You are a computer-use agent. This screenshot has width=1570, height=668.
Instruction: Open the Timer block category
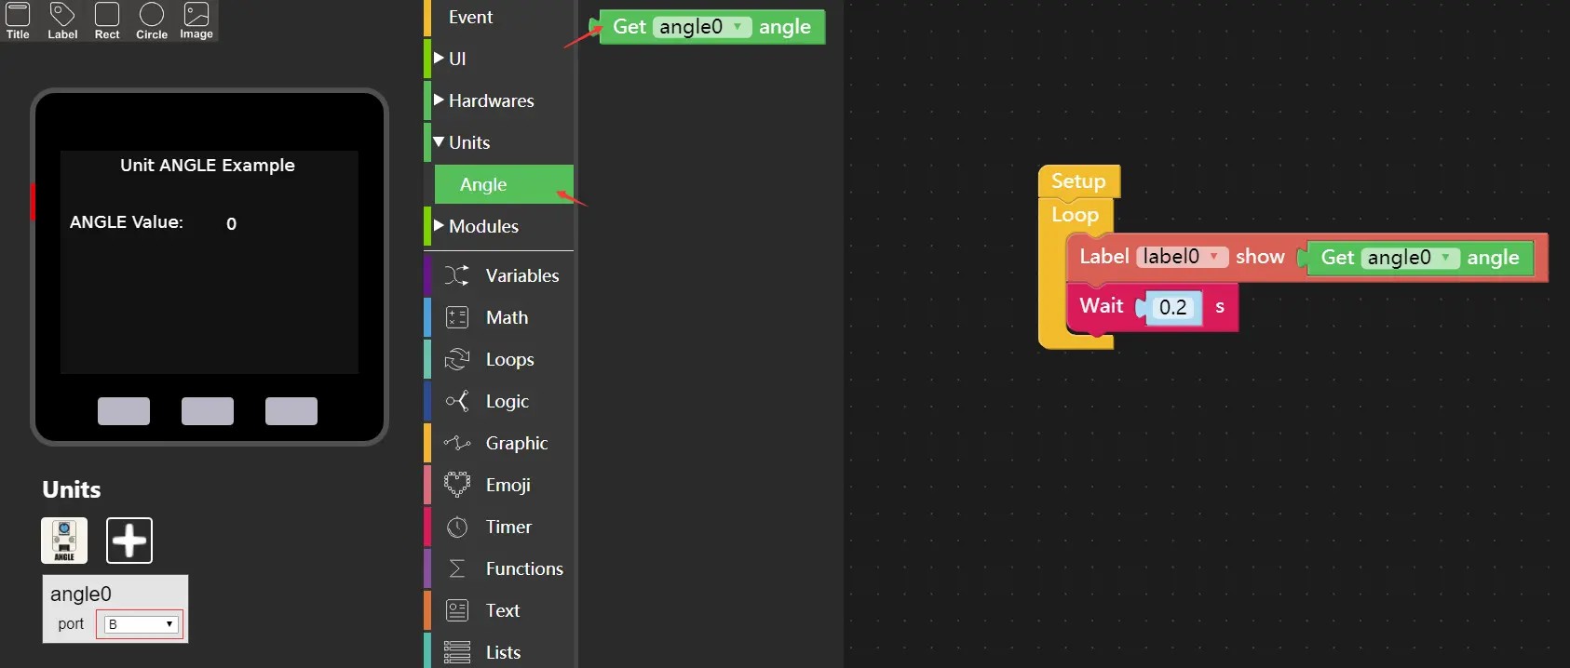point(508,527)
